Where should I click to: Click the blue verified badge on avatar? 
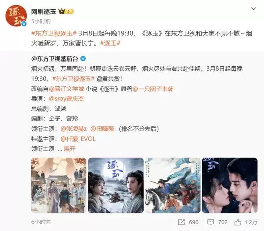pyautogui.click(x=24, y=24)
